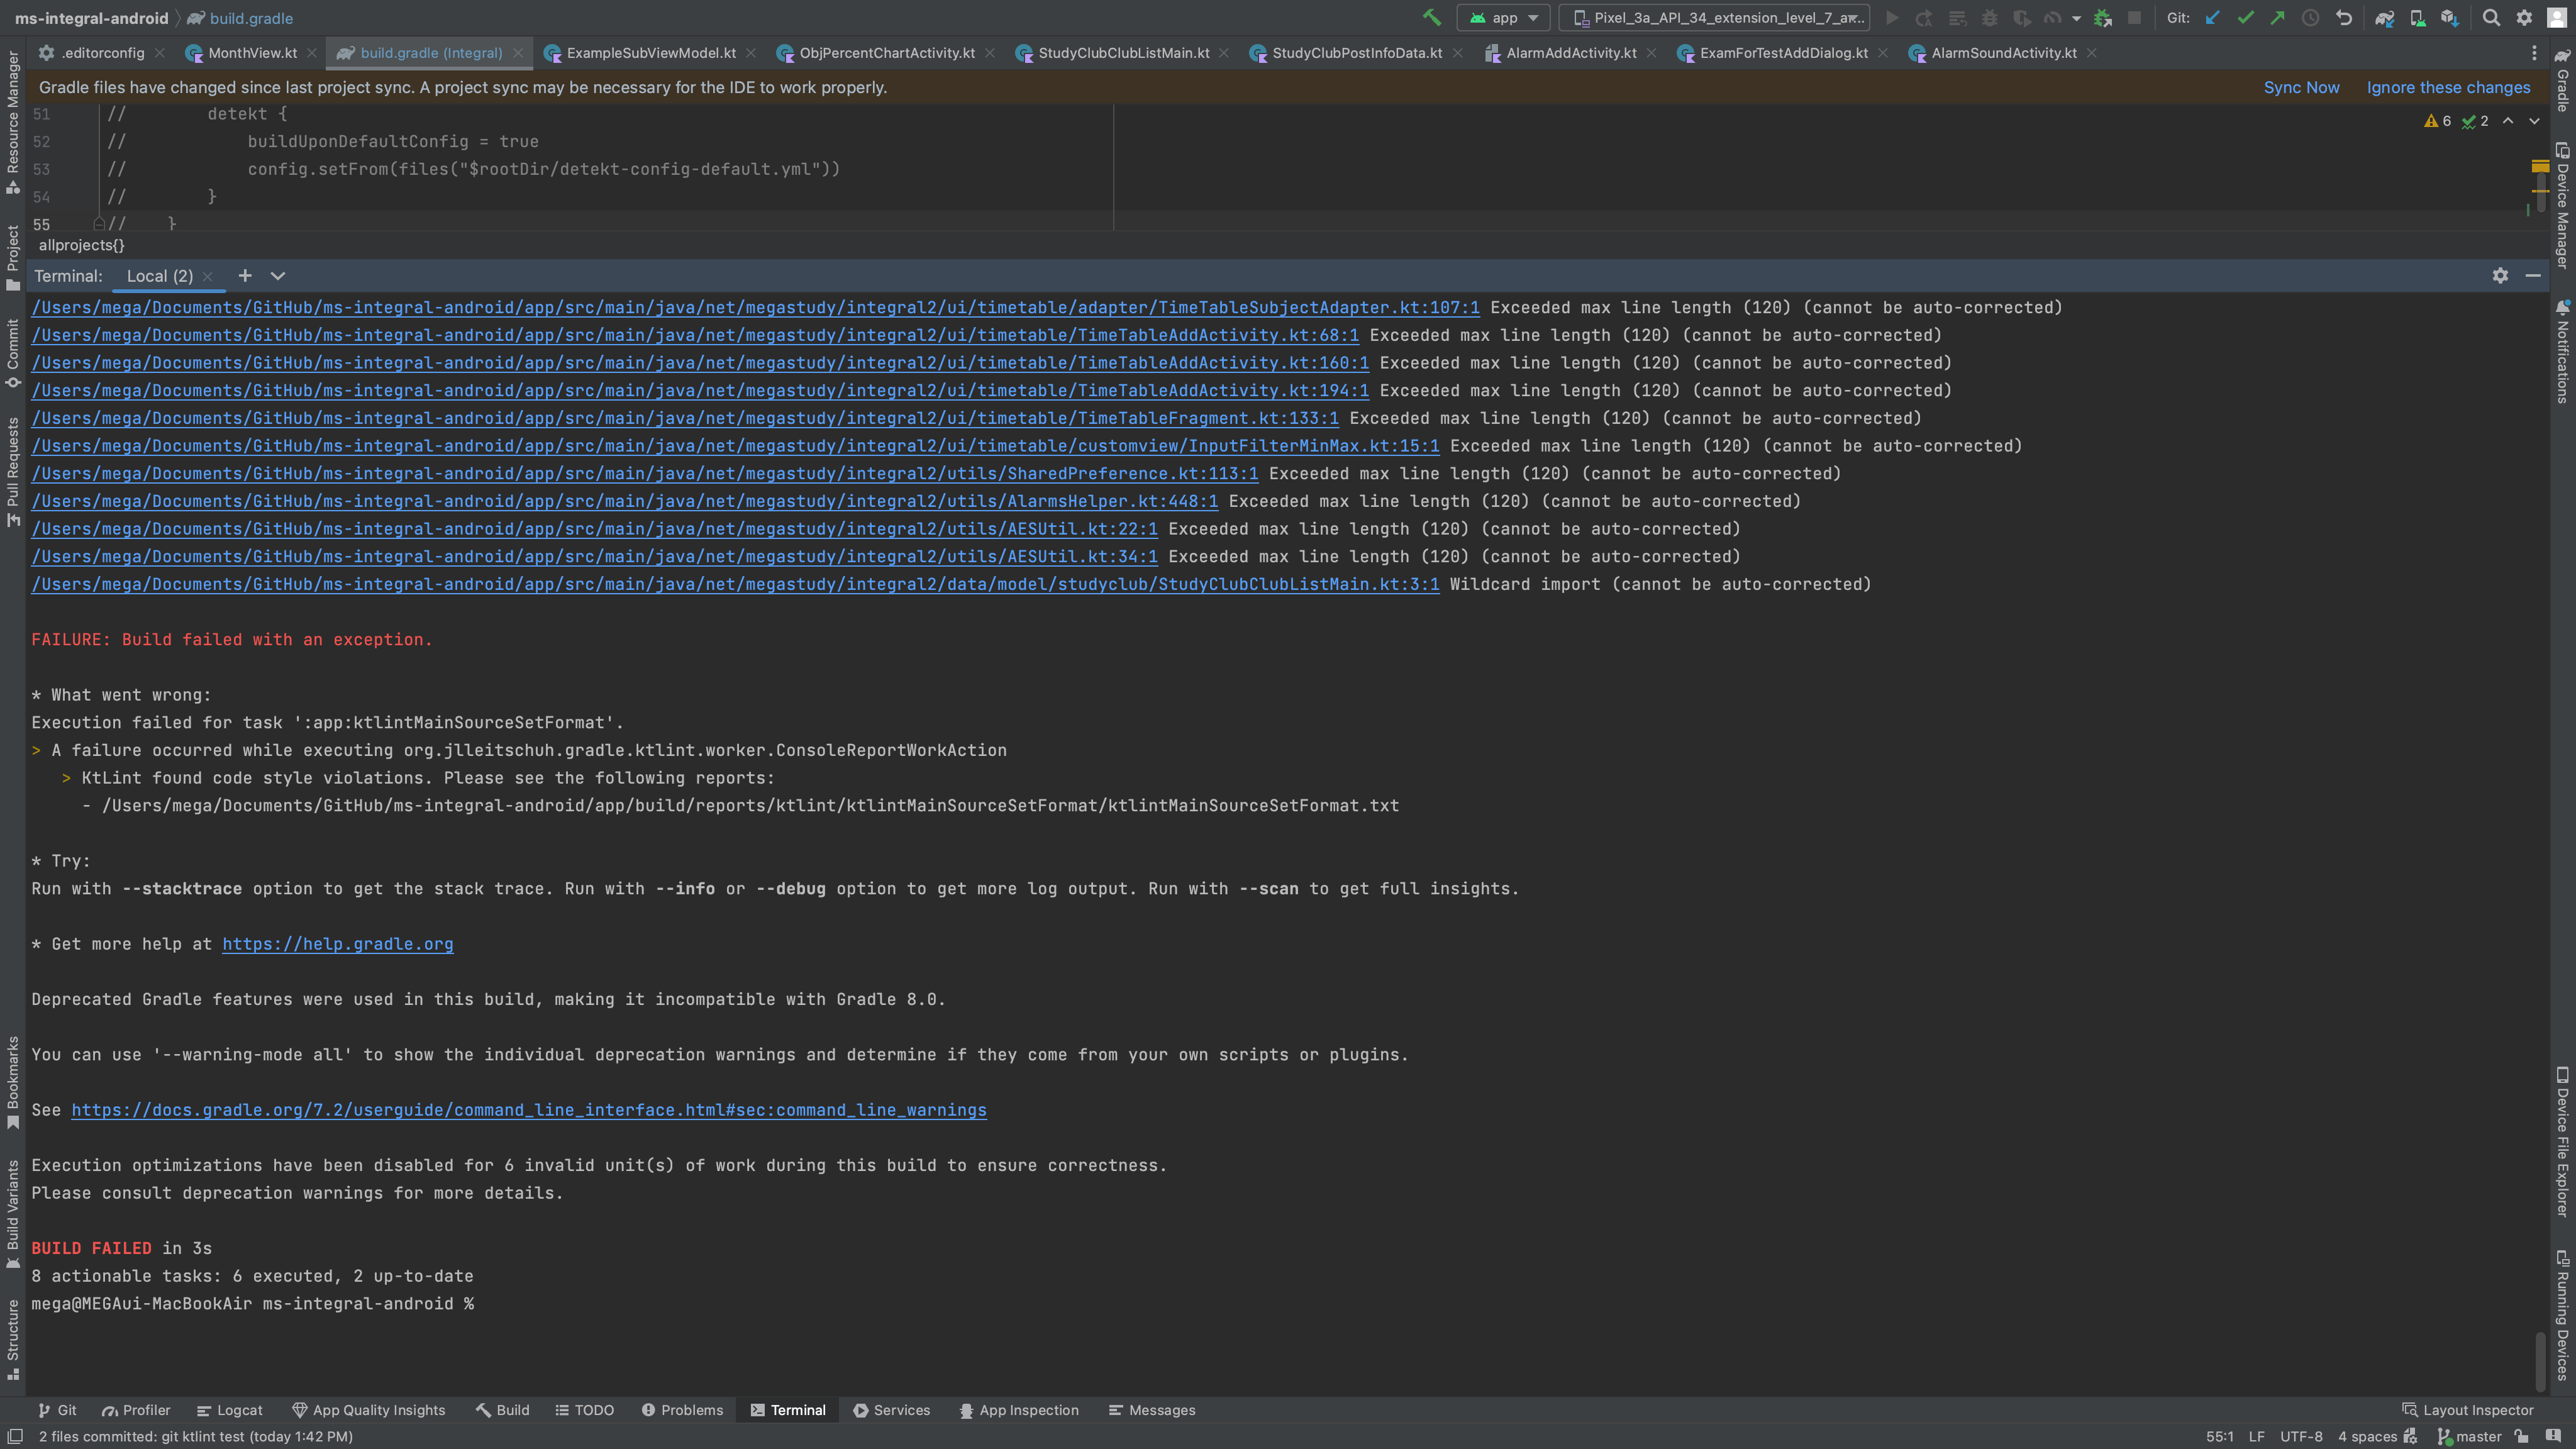Open the app run configuration dropdown
The height and width of the screenshot is (1449, 2576).
coord(1504,18)
